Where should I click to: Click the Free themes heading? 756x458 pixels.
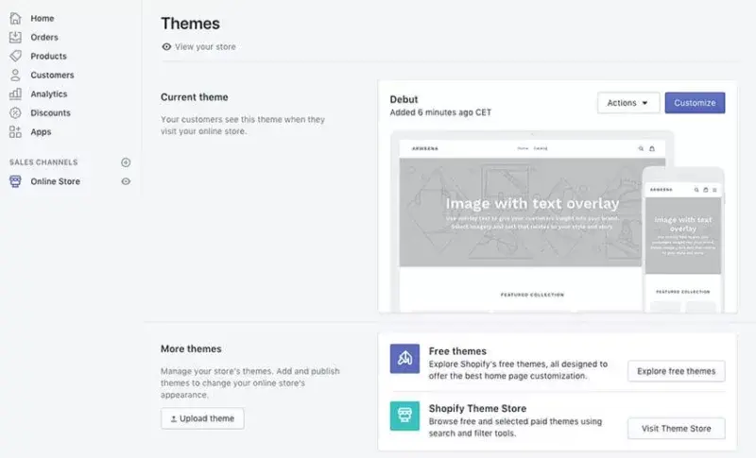[457, 351]
